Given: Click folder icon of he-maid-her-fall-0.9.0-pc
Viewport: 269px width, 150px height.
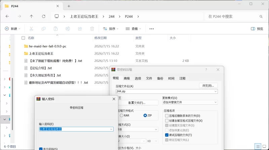Looking at the screenshot, I should click(x=26, y=46).
